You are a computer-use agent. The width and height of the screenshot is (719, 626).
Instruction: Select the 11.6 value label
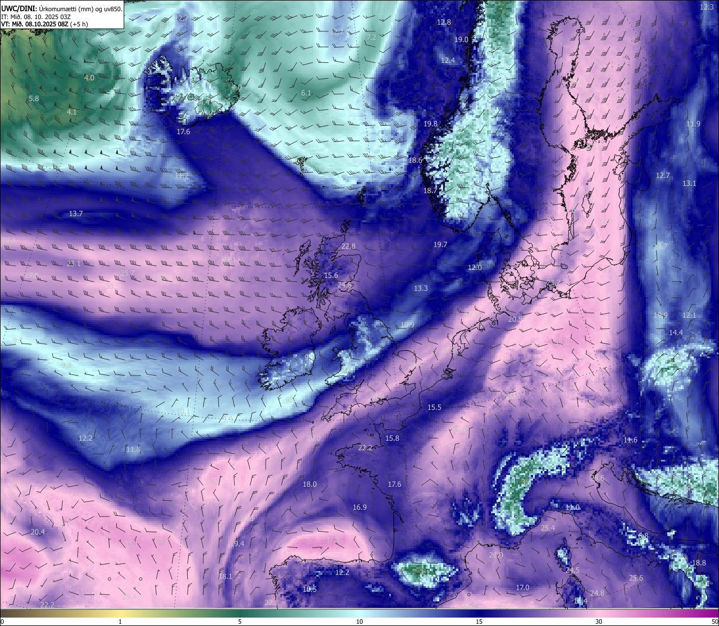point(630,440)
